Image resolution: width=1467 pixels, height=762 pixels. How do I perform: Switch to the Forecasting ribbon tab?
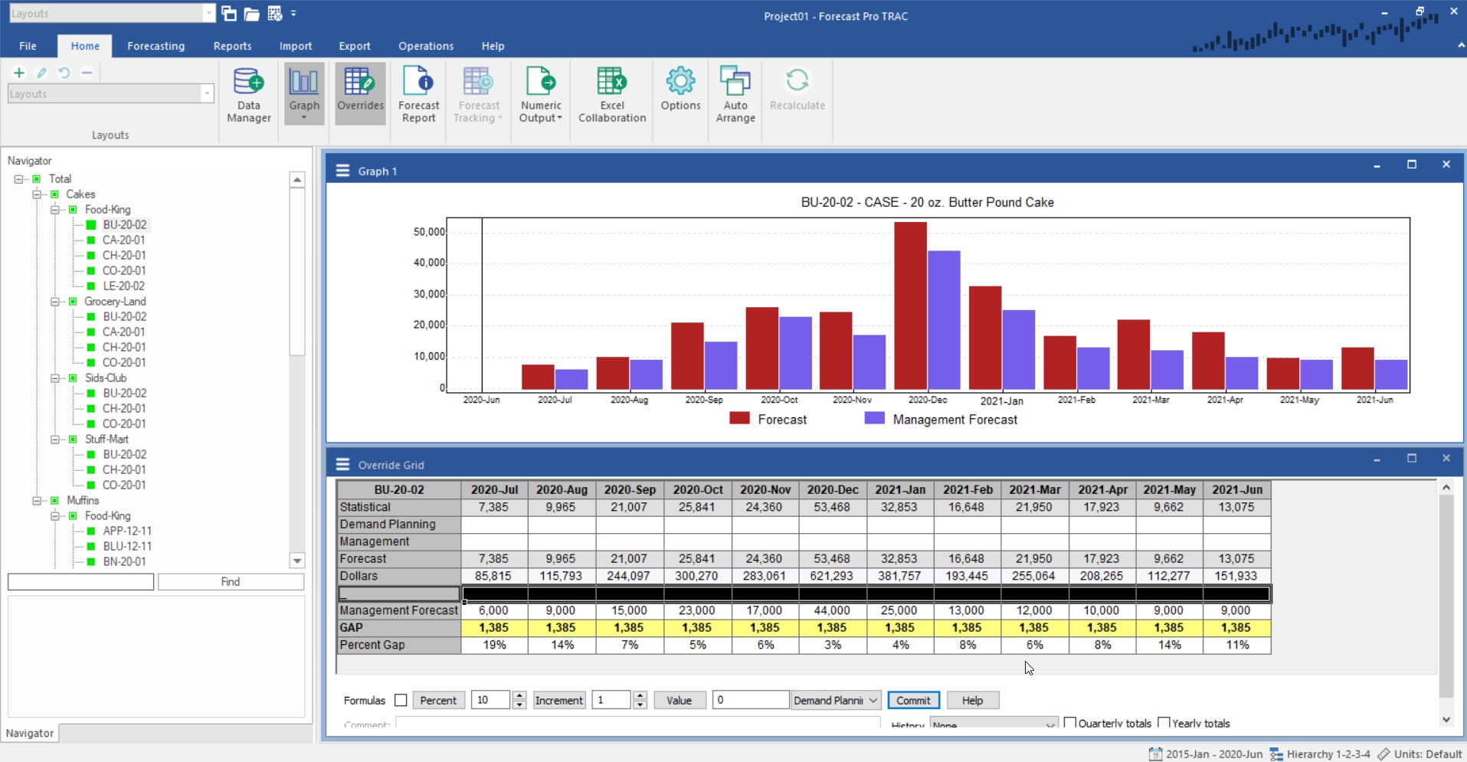[x=156, y=46]
